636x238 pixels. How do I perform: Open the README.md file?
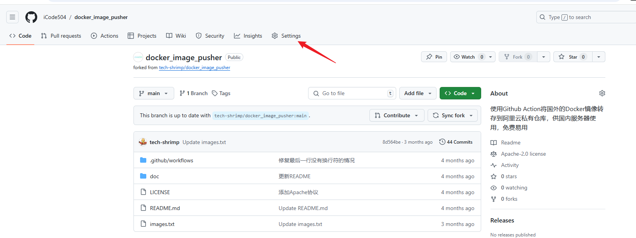pos(165,208)
